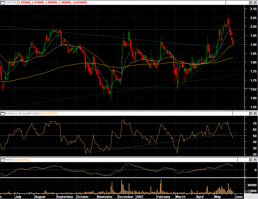Maximize the Relative Strength Index pane
258x199 pixels.
coord(250,113)
